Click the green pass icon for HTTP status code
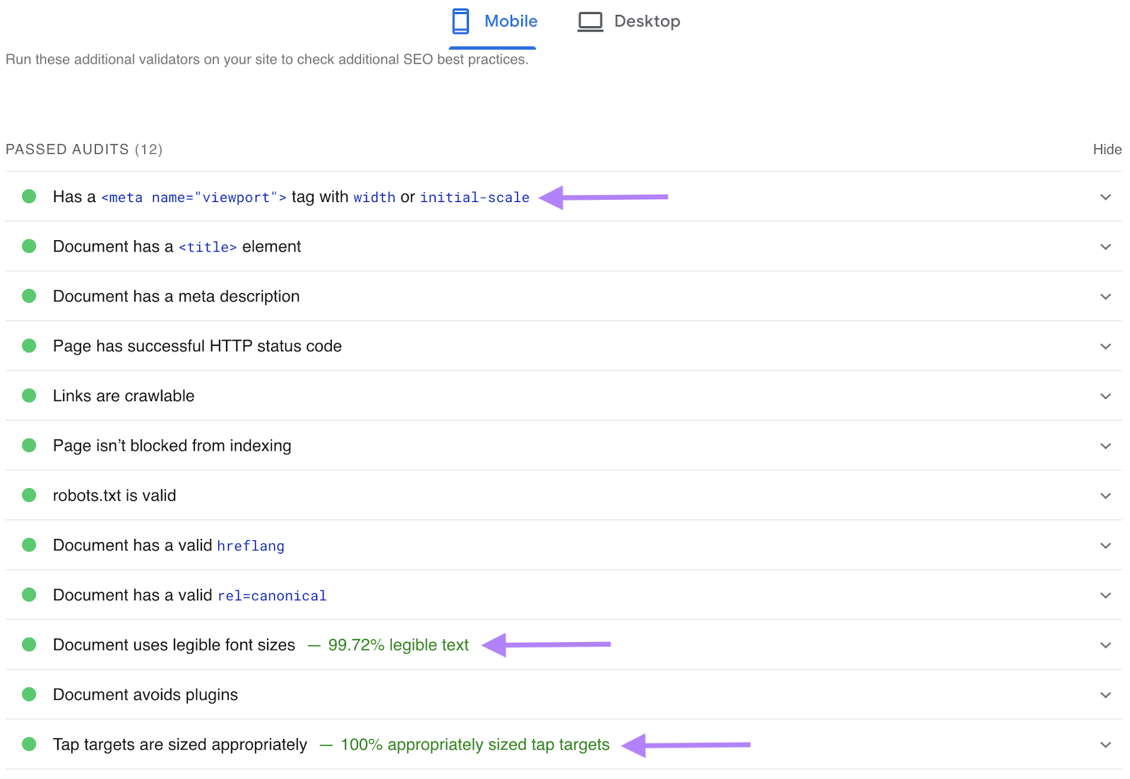 tap(29, 346)
